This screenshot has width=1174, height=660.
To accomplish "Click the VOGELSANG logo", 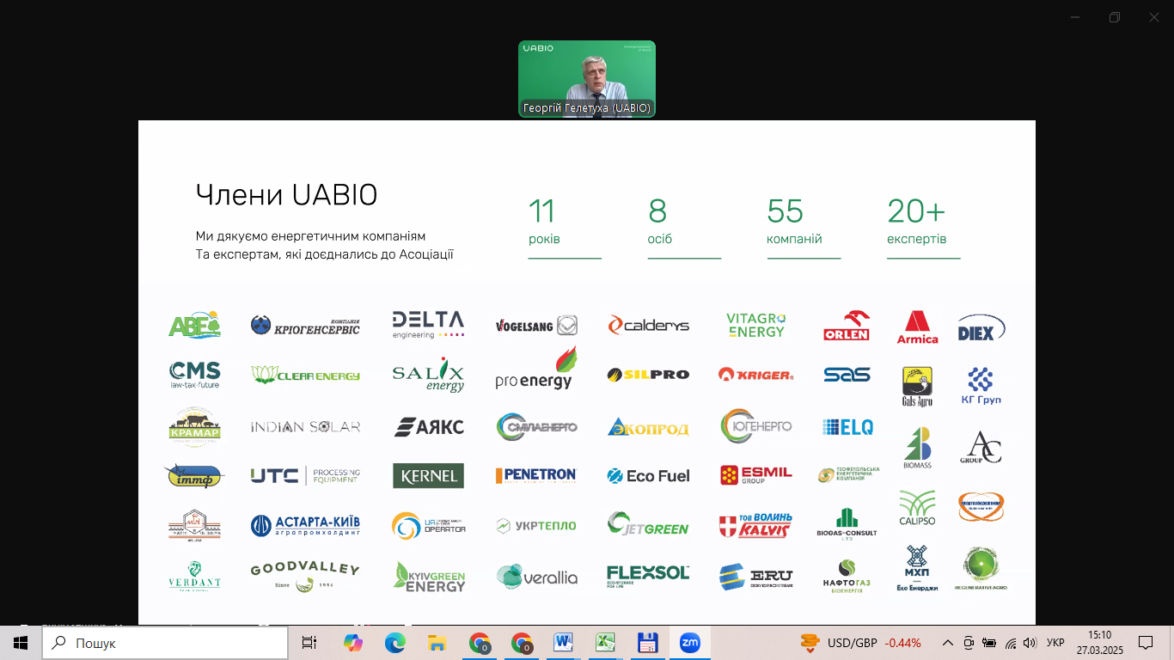I will pos(536,325).
